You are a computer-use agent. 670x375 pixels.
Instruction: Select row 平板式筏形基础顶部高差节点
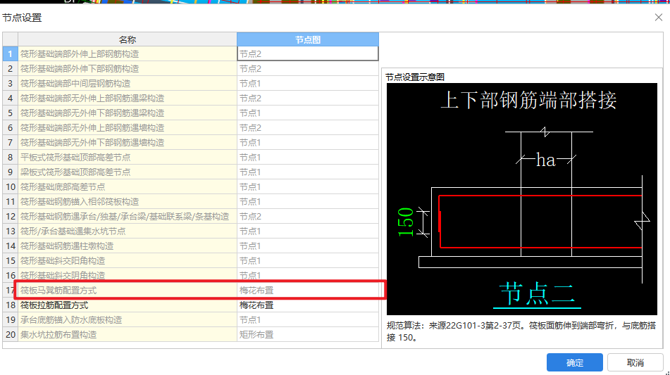point(128,158)
